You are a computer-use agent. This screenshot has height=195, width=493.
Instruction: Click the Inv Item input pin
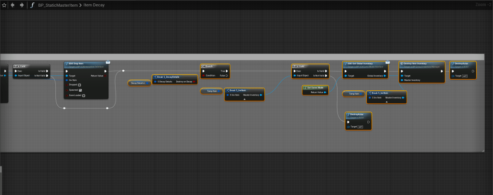coord(66,80)
